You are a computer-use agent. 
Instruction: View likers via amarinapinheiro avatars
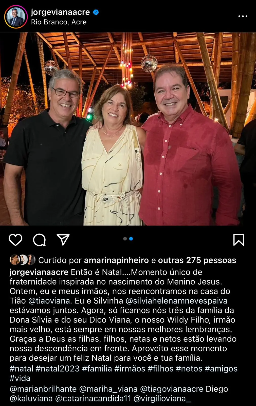point(23,260)
